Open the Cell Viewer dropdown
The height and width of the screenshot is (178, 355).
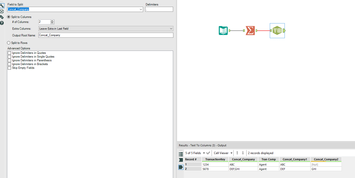222,153
